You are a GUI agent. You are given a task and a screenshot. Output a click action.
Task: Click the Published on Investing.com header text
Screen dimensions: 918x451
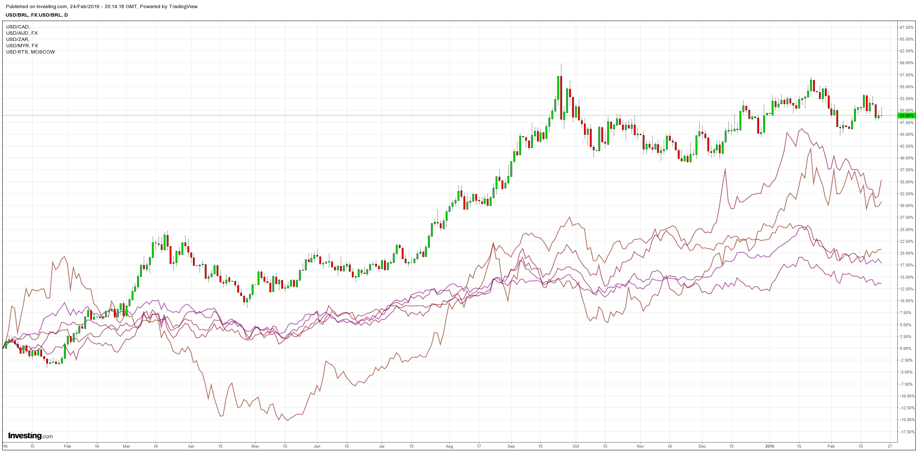coord(102,6)
